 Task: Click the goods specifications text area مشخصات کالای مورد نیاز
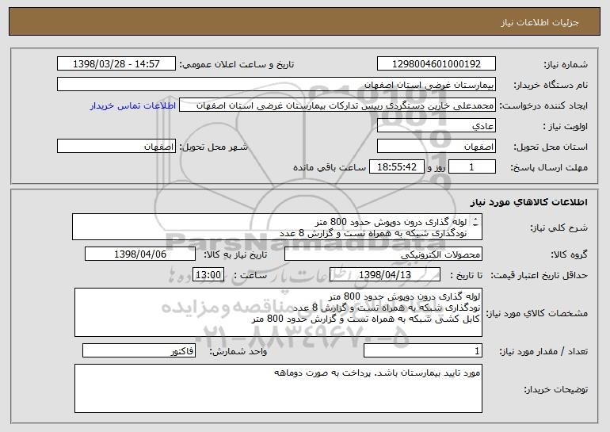(x=278, y=312)
